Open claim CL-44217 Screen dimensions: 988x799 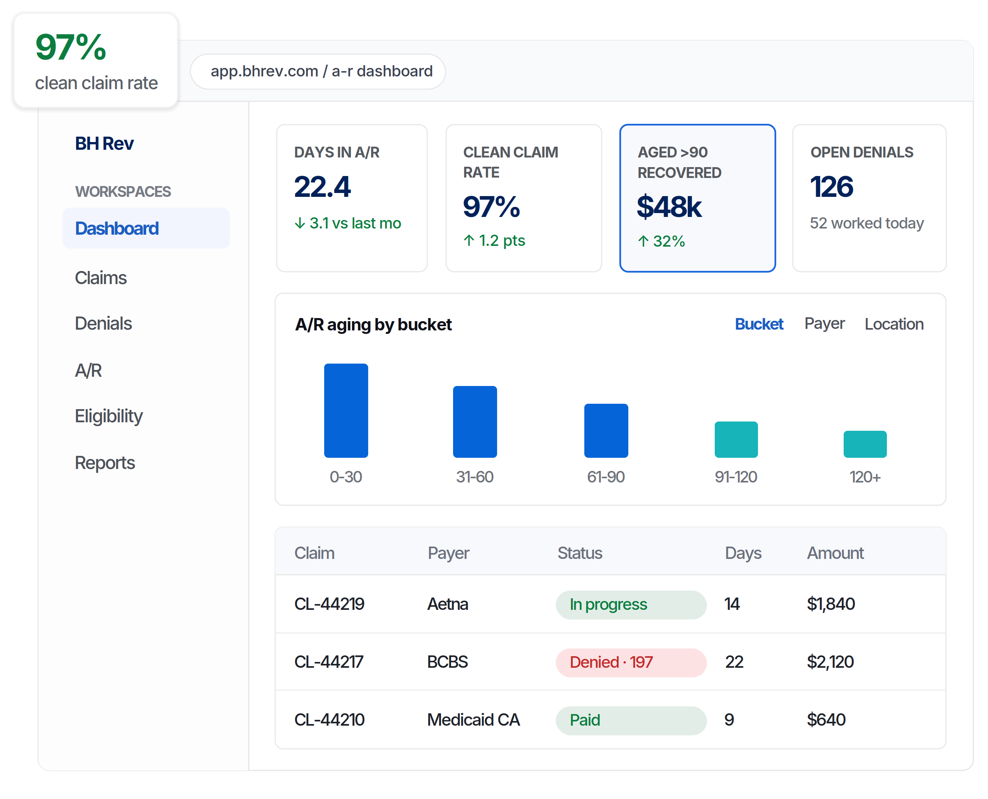(x=329, y=662)
